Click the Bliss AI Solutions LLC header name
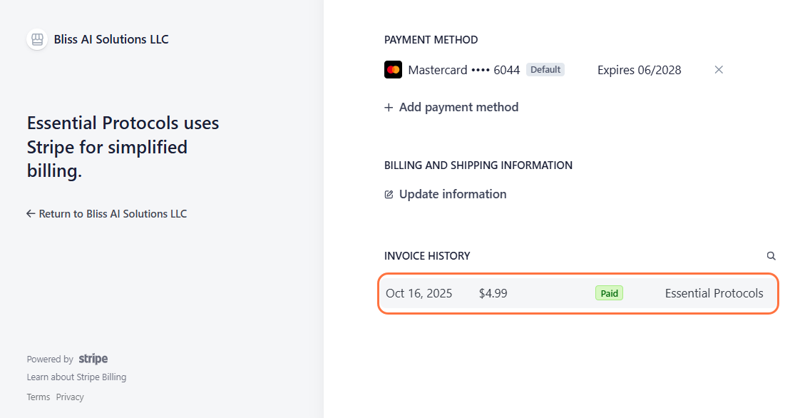This screenshot has width=785, height=418. pos(111,39)
